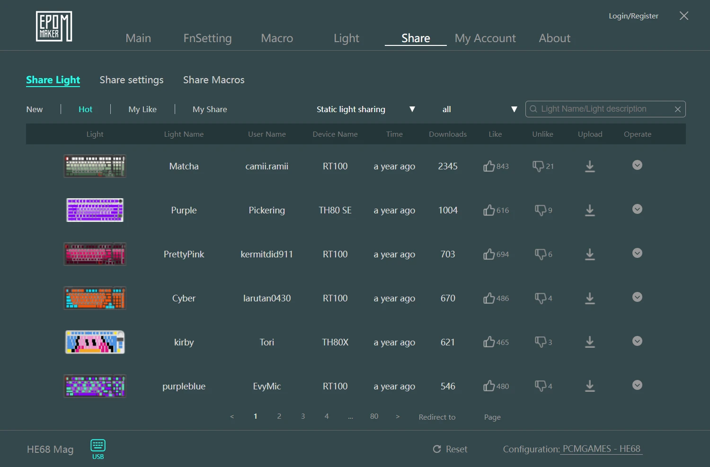Open the Main tab
Image resolution: width=710 pixels, height=467 pixels.
(138, 38)
